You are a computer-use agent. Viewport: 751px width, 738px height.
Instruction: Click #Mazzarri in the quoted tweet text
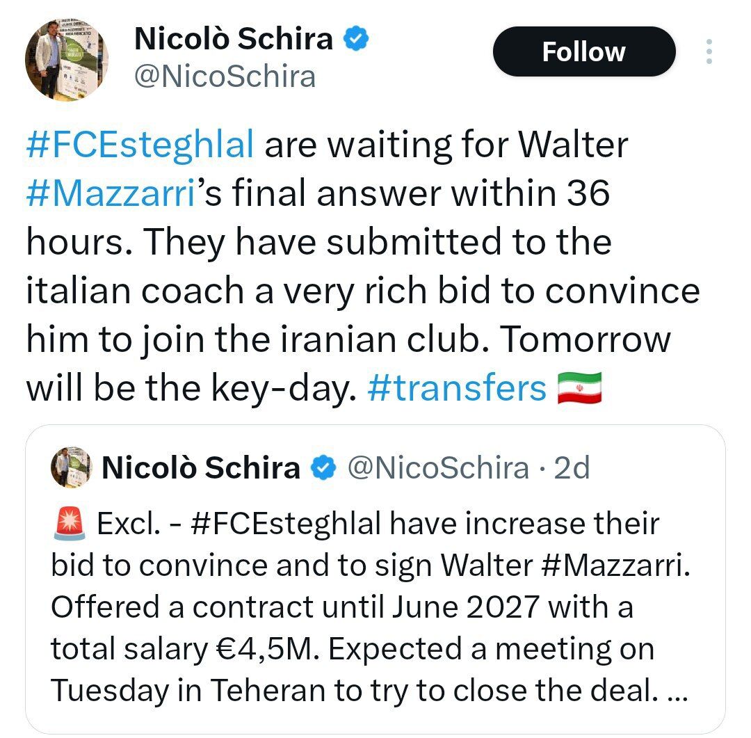pos(617,565)
